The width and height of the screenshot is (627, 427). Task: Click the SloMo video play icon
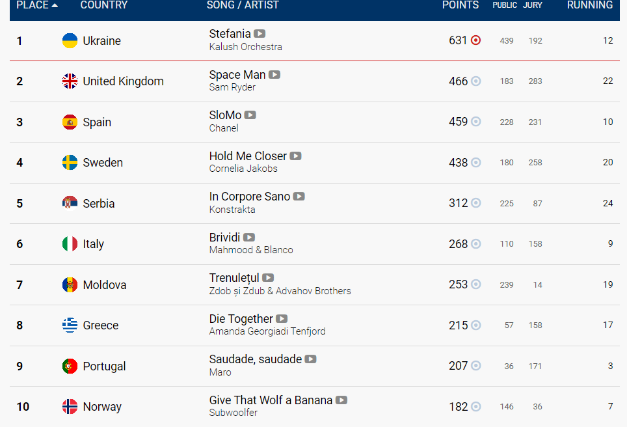pyautogui.click(x=250, y=115)
